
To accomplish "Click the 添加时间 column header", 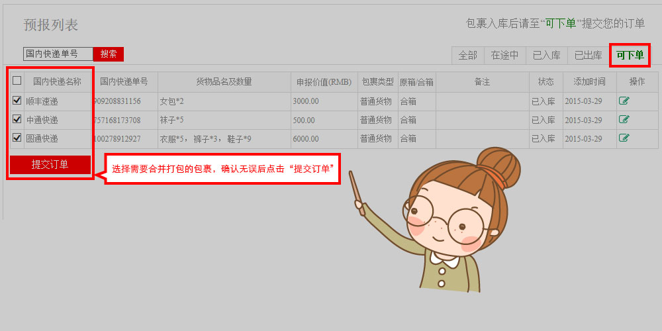I will pos(590,82).
